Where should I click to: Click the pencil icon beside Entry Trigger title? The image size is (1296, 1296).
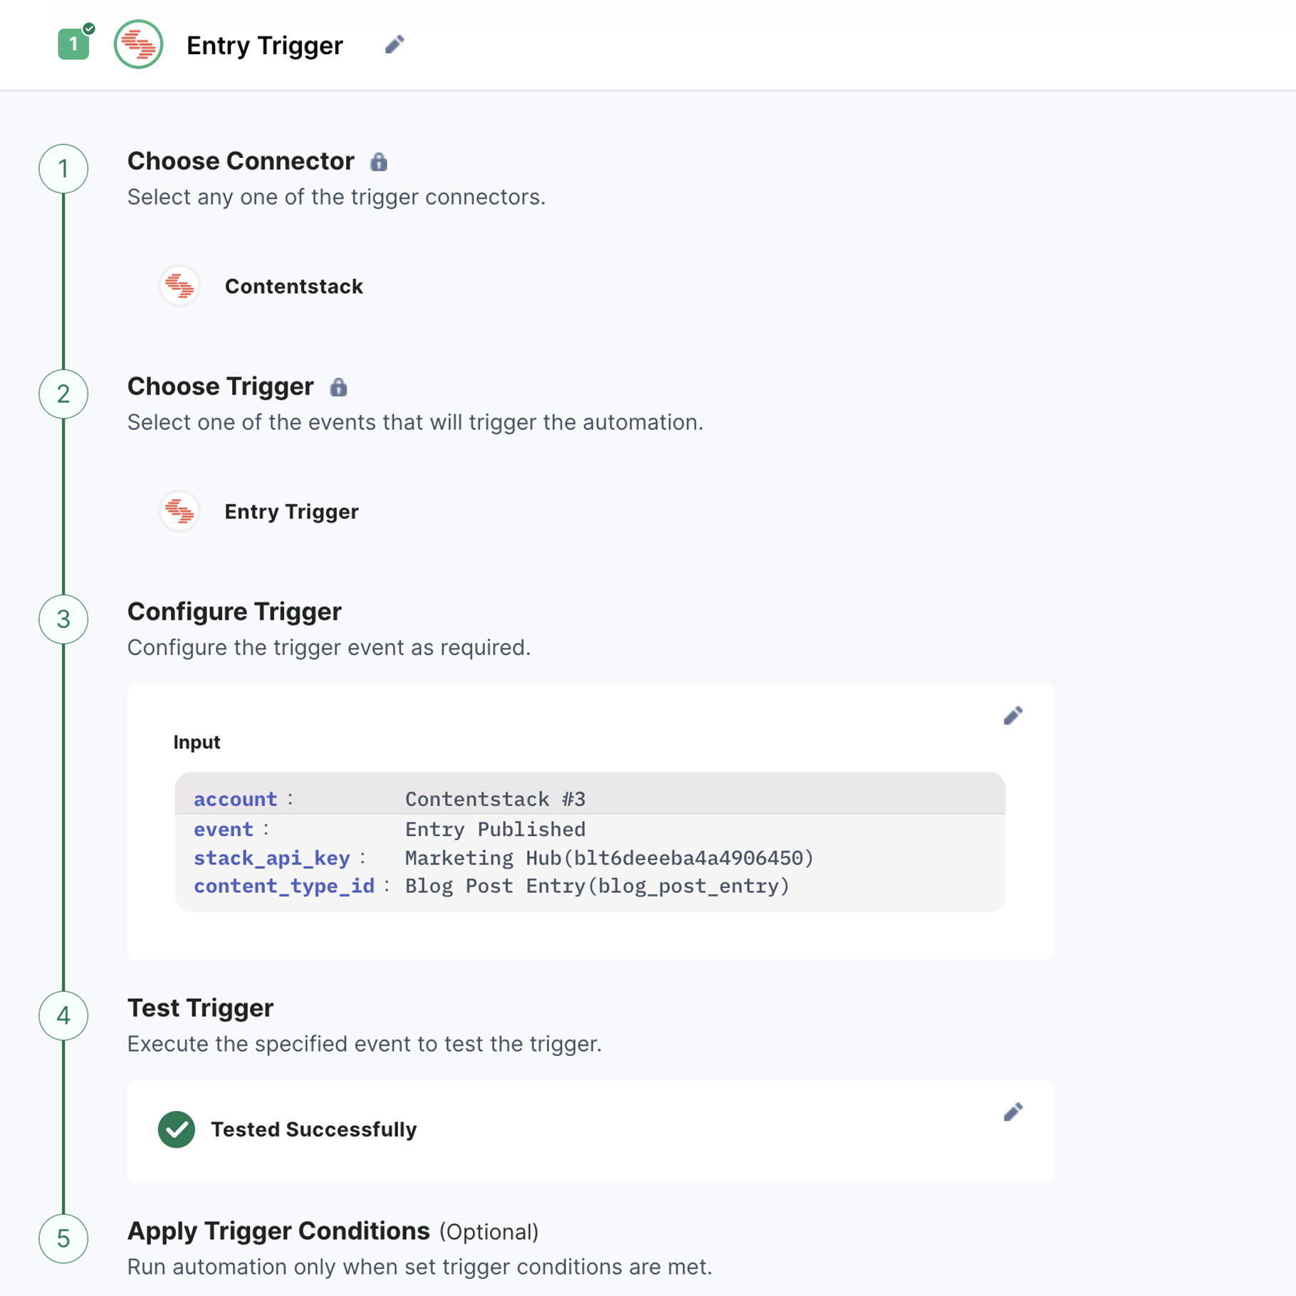[394, 45]
